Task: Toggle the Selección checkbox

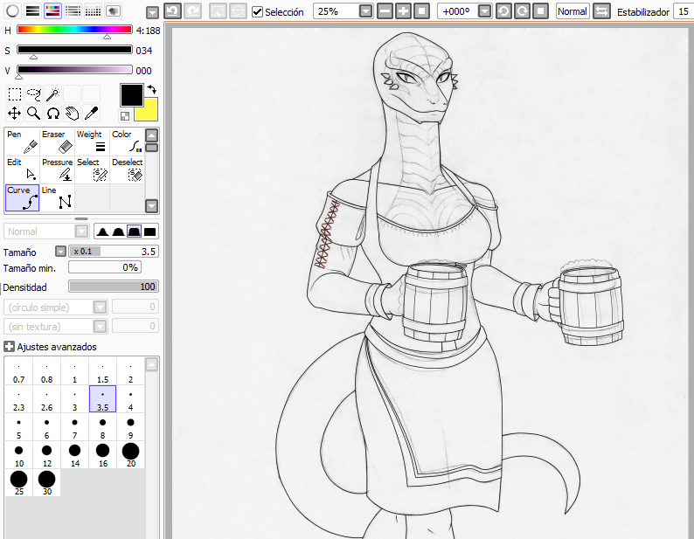Action: (x=257, y=11)
